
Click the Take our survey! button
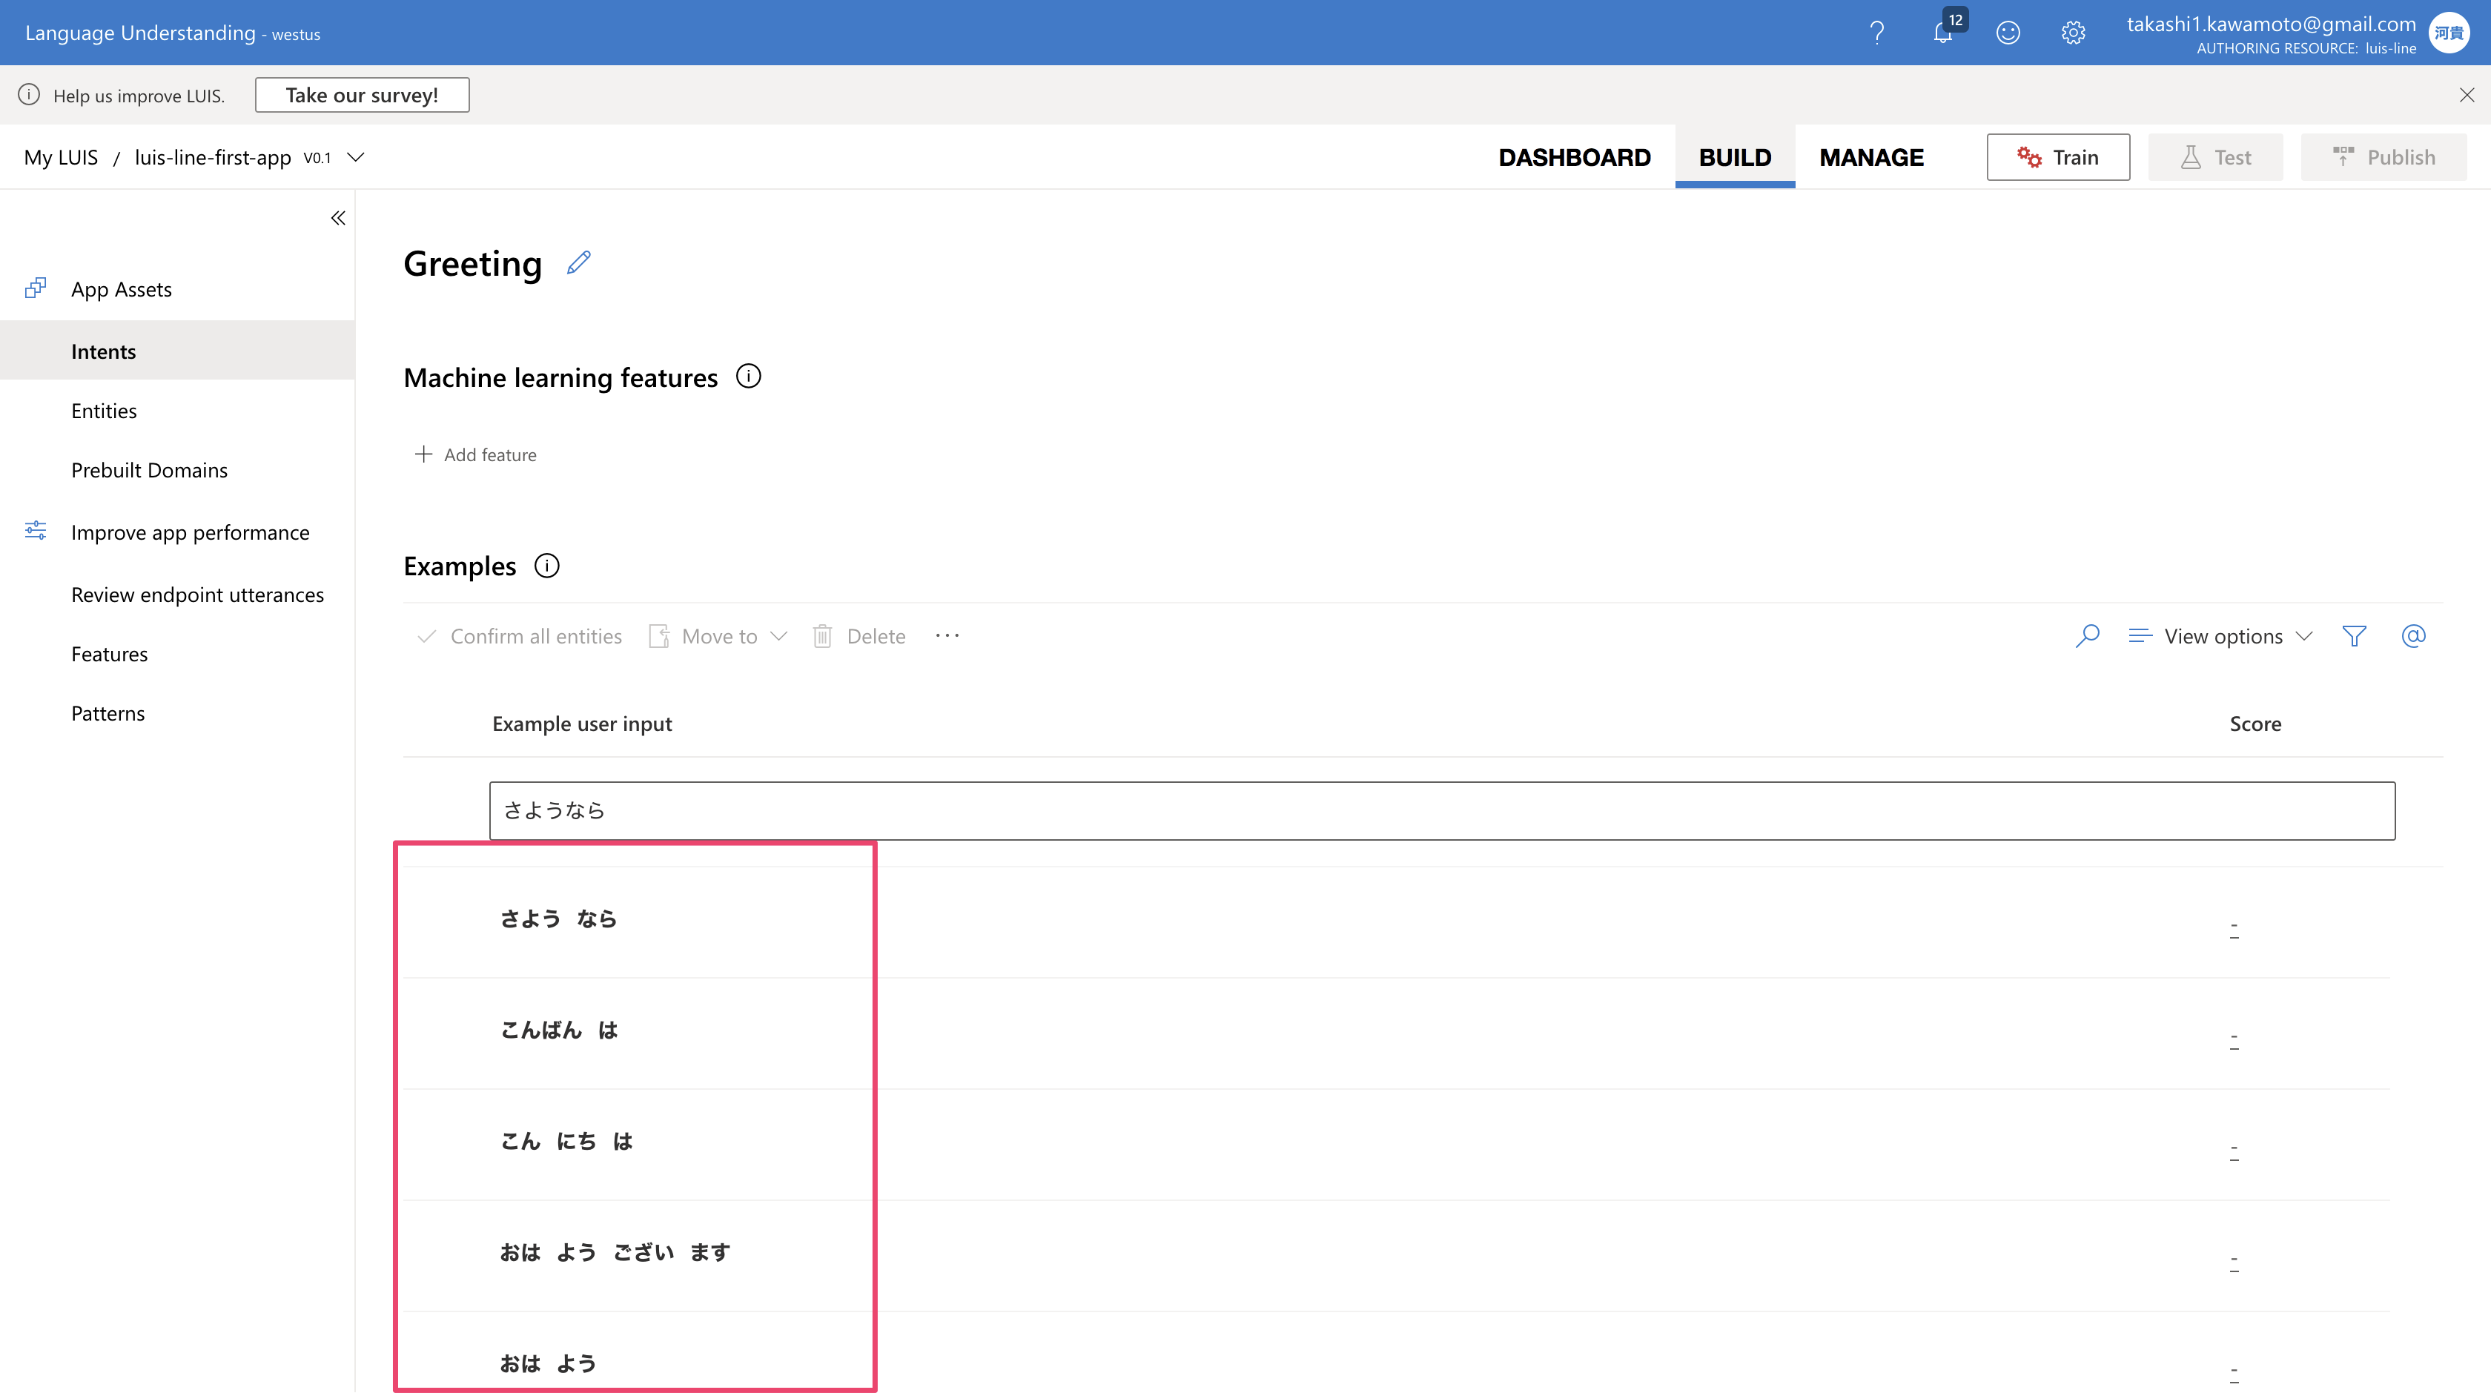click(362, 95)
